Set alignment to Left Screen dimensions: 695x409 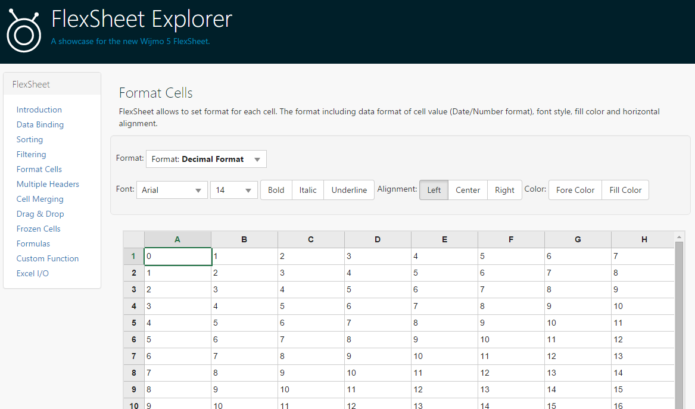click(434, 190)
